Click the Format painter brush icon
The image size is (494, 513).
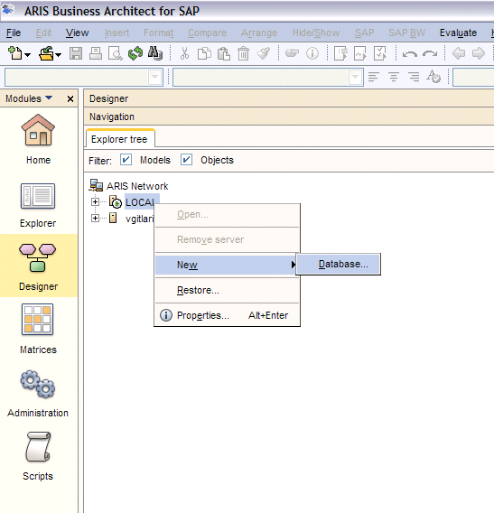(x=264, y=53)
